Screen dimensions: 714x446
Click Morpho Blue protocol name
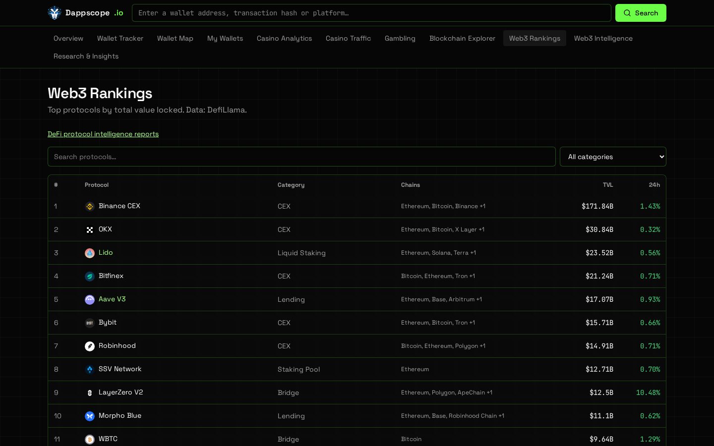point(120,415)
